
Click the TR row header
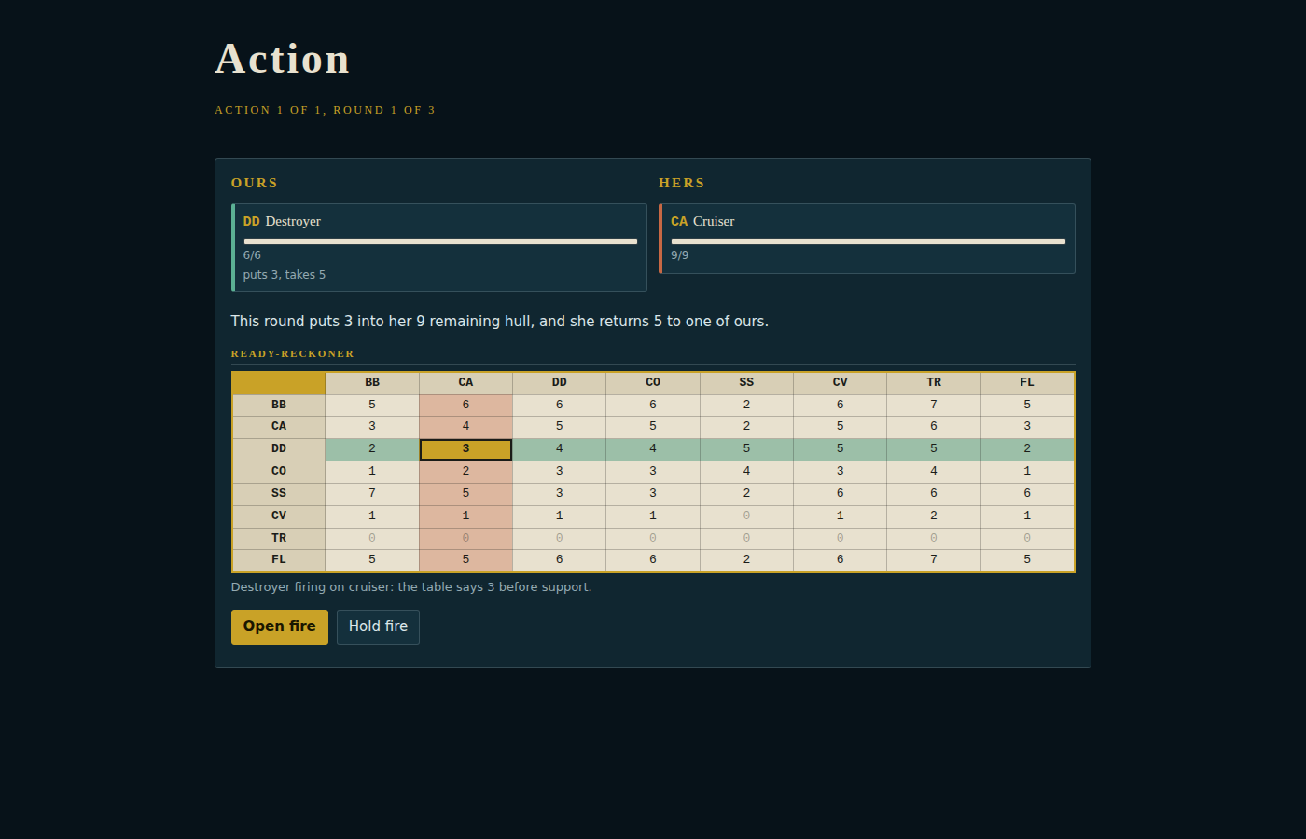point(279,538)
